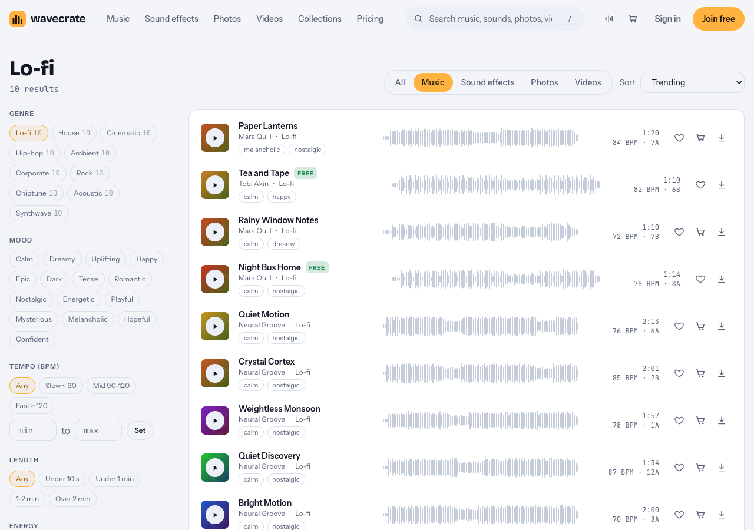This screenshot has width=754, height=530.
Task: Seek within the Weightless Monsoon waveform
Action: coord(481,420)
